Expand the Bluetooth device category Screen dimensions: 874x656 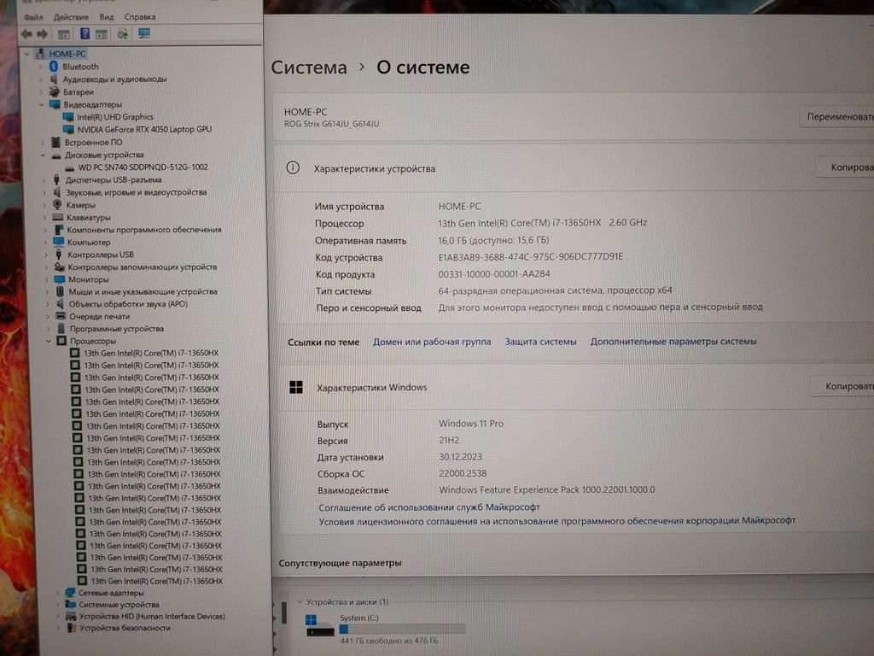pos(40,67)
